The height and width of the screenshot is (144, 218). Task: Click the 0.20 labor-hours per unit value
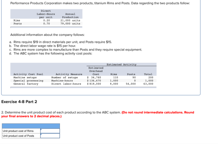(x=46, y=20)
